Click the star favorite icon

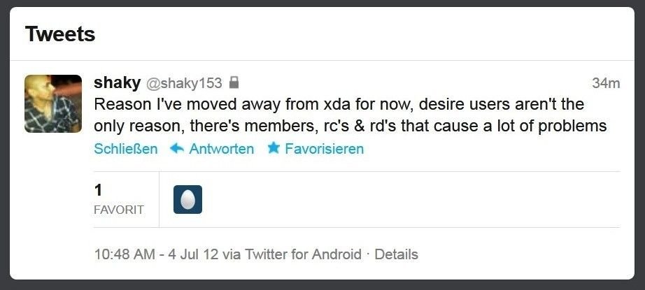pyautogui.click(x=273, y=148)
